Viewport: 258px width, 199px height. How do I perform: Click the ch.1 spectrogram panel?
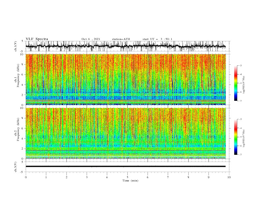coord(125,79)
